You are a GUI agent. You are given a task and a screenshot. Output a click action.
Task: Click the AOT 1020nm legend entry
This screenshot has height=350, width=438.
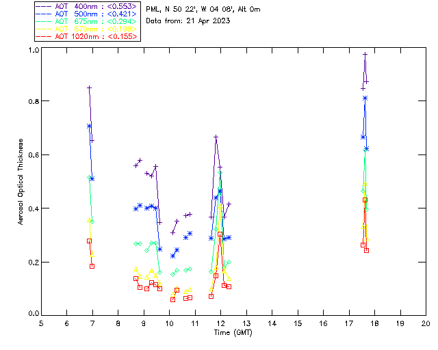pos(87,36)
